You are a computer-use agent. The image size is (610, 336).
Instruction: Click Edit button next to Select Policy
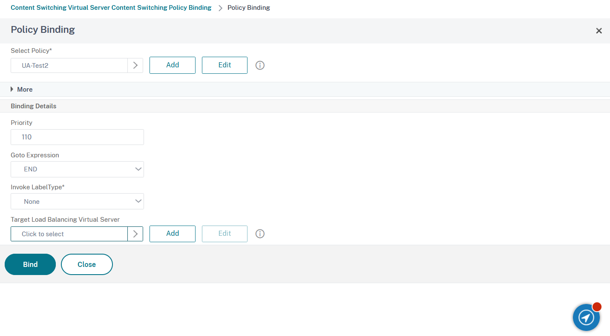pyautogui.click(x=224, y=65)
